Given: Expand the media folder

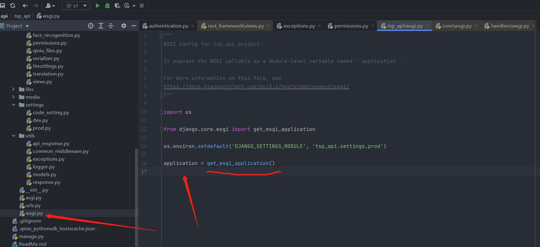Looking at the screenshot, I should coord(13,97).
